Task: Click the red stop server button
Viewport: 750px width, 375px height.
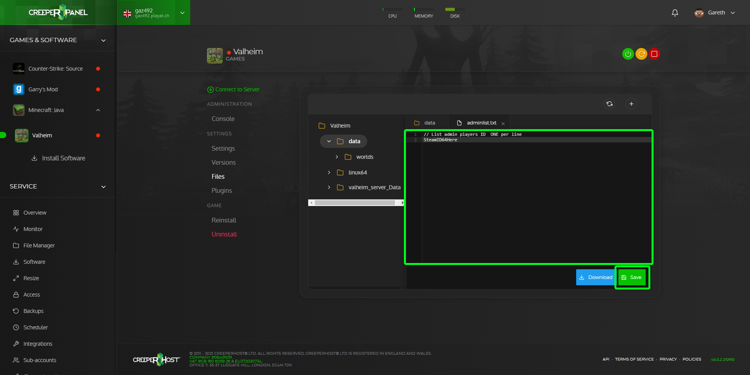Action: (654, 54)
